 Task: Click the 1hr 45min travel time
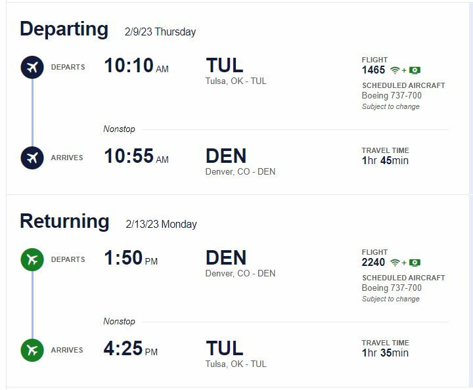point(385,160)
